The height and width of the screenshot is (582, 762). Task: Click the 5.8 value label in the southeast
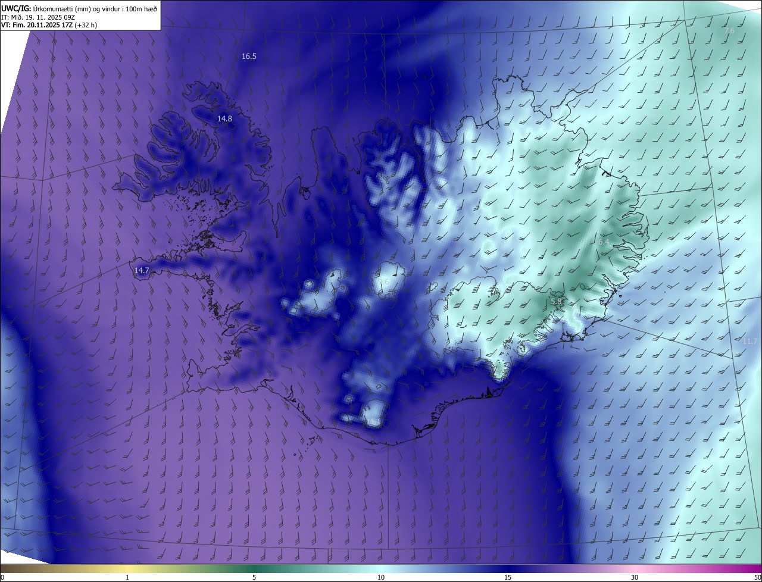click(x=556, y=302)
